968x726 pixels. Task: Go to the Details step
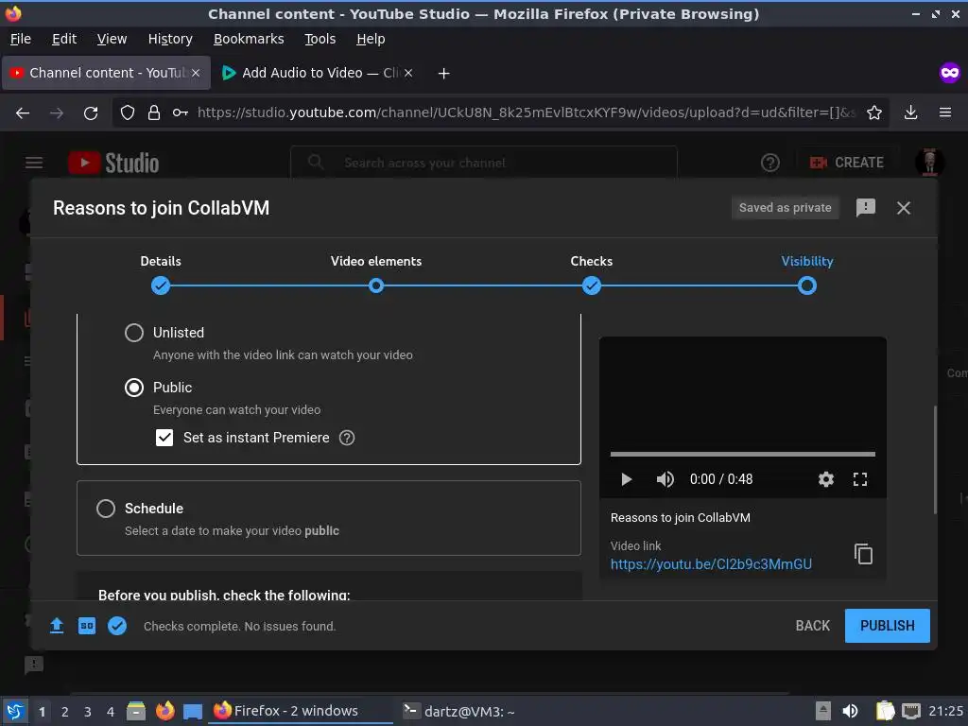[161, 285]
